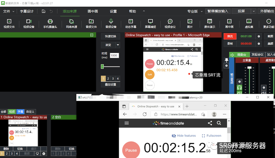
Task: Add an 音频文件 audio file source
Action: click(91, 24)
